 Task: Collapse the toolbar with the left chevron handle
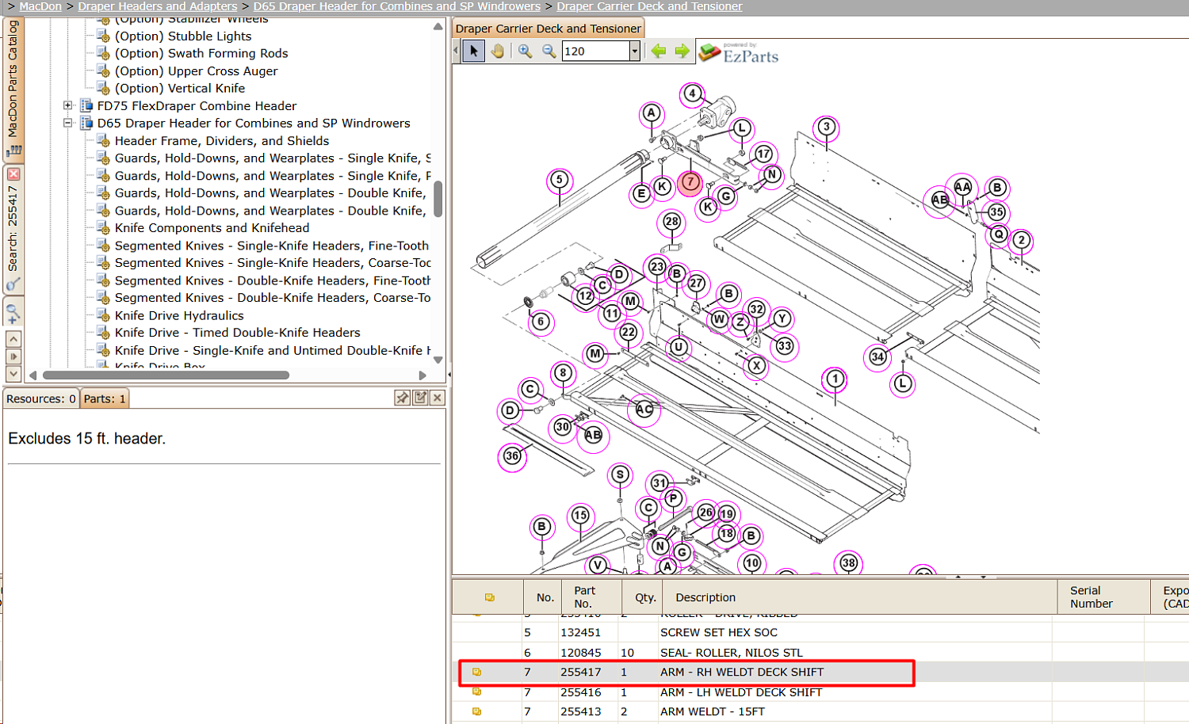tap(456, 51)
